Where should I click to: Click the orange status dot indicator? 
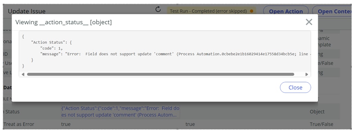click(x=252, y=11)
